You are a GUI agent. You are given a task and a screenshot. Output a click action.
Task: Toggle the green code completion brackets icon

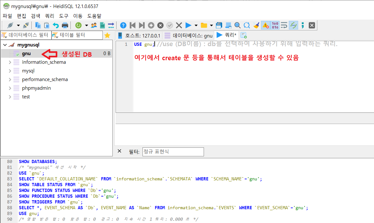coord(293,25)
